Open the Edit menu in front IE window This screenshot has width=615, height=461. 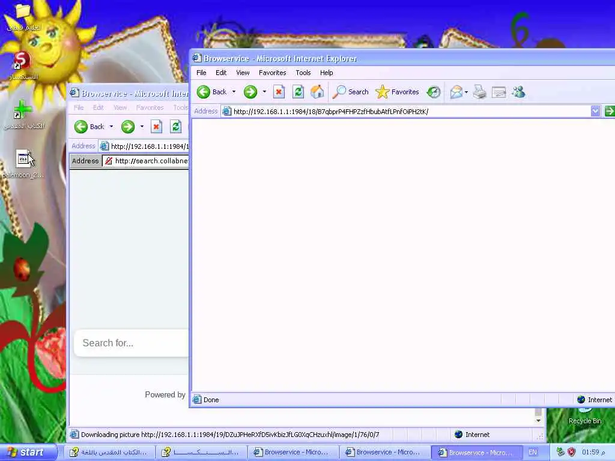click(x=221, y=73)
